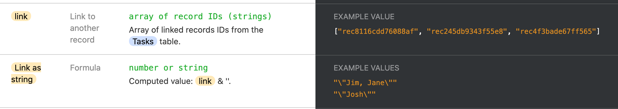Click the closing bracket of the example array
Screen dimensions: 618x109
[598, 31]
